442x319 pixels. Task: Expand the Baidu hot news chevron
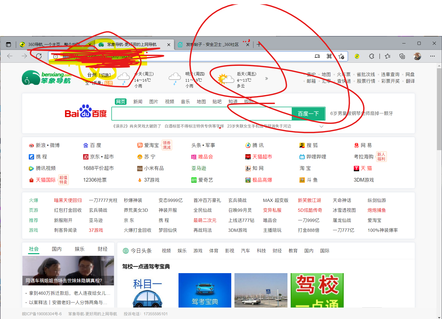tap(321, 126)
